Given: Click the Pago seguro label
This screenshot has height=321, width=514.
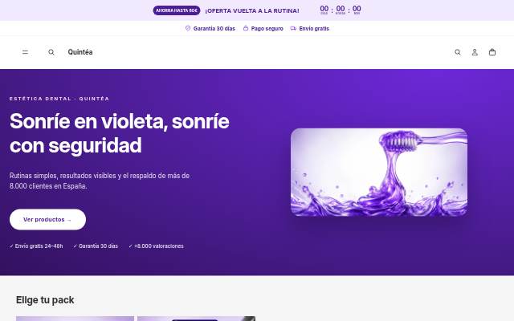Looking at the screenshot, I should click(x=267, y=29).
